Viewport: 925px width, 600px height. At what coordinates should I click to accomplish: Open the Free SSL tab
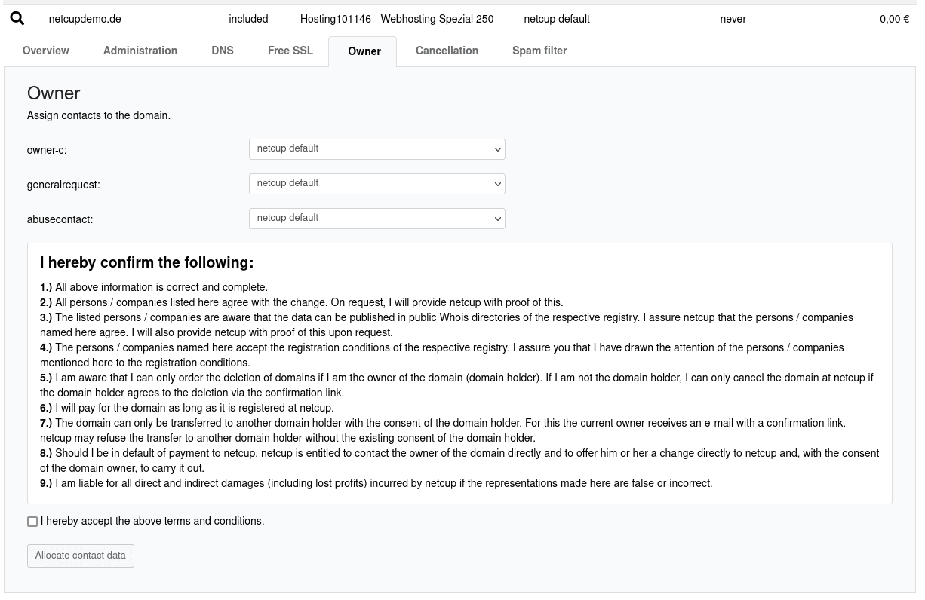[290, 51]
